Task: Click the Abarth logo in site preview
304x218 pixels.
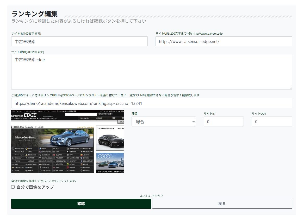Action: pos(81,155)
